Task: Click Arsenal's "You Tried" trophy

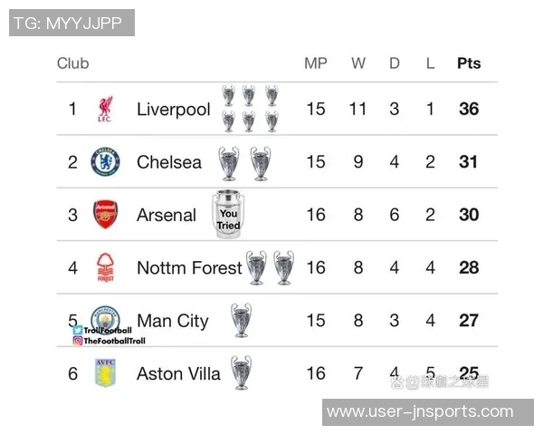Action: [228, 215]
